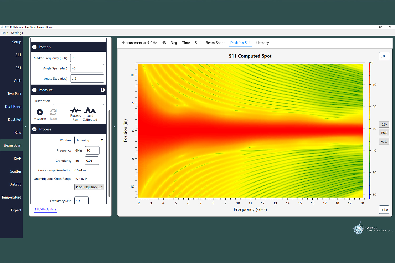
Task: Select ISAR in the left sidebar
Action: [x=17, y=158]
